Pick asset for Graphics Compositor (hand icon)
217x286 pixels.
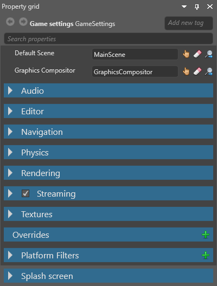186,71
